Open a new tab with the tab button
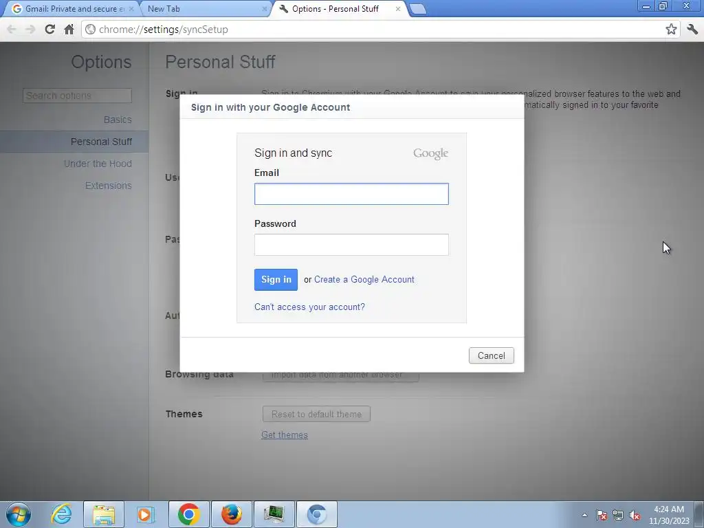Image resolution: width=704 pixels, height=528 pixels. tap(418, 9)
